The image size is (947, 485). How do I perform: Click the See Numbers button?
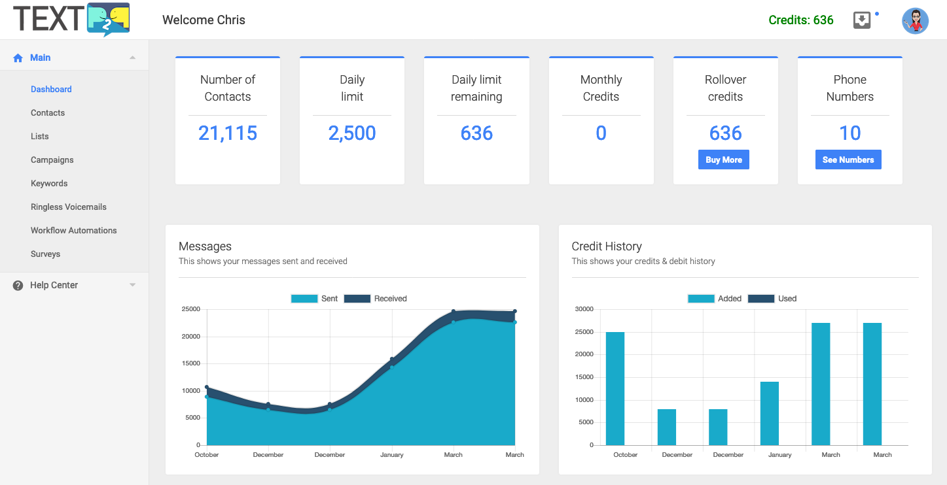(848, 159)
